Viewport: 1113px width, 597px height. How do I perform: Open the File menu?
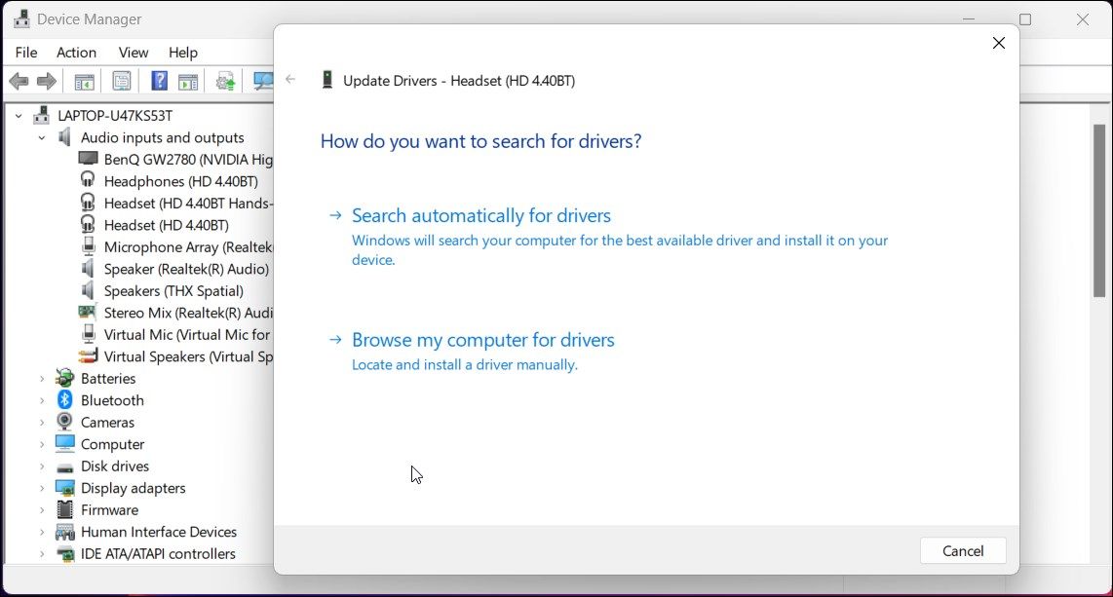coord(26,53)
